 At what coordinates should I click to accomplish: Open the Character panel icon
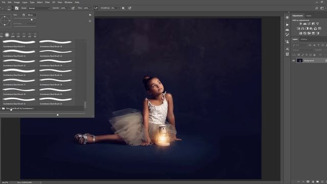pyautogui.click(x=287, y=49)
